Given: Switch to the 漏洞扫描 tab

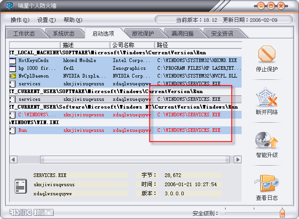Looking at the screenshot, I should point(182,34).
